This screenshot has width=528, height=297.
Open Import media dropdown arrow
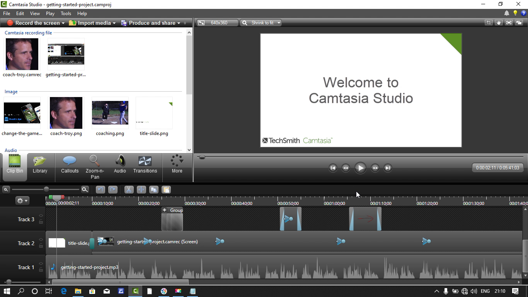tap(114, 23)
